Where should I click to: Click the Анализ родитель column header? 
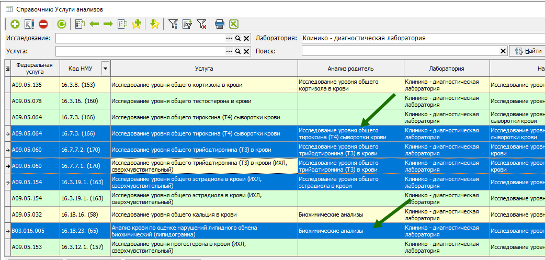(351, 69)
